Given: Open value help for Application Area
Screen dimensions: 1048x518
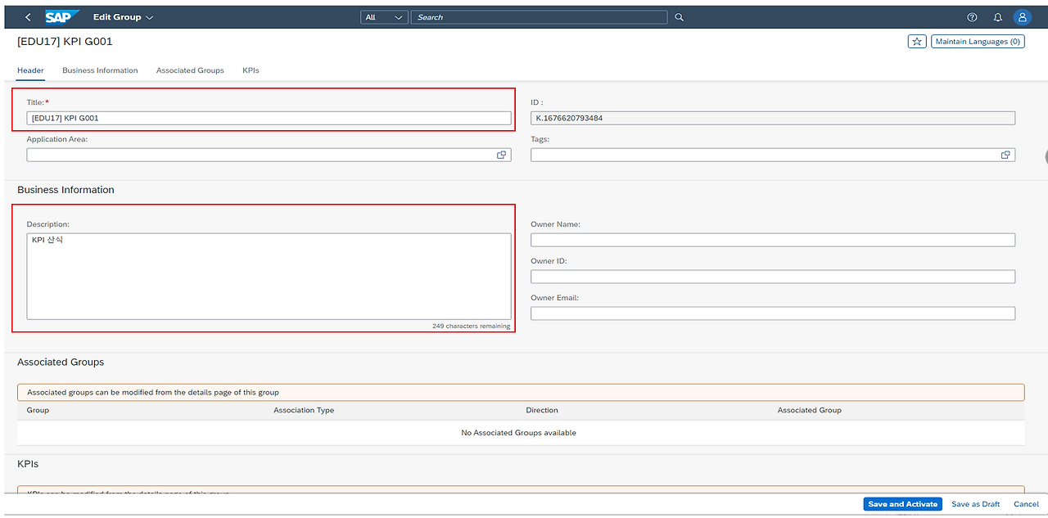Looking at the screenshot, I should tap(501, 155).
